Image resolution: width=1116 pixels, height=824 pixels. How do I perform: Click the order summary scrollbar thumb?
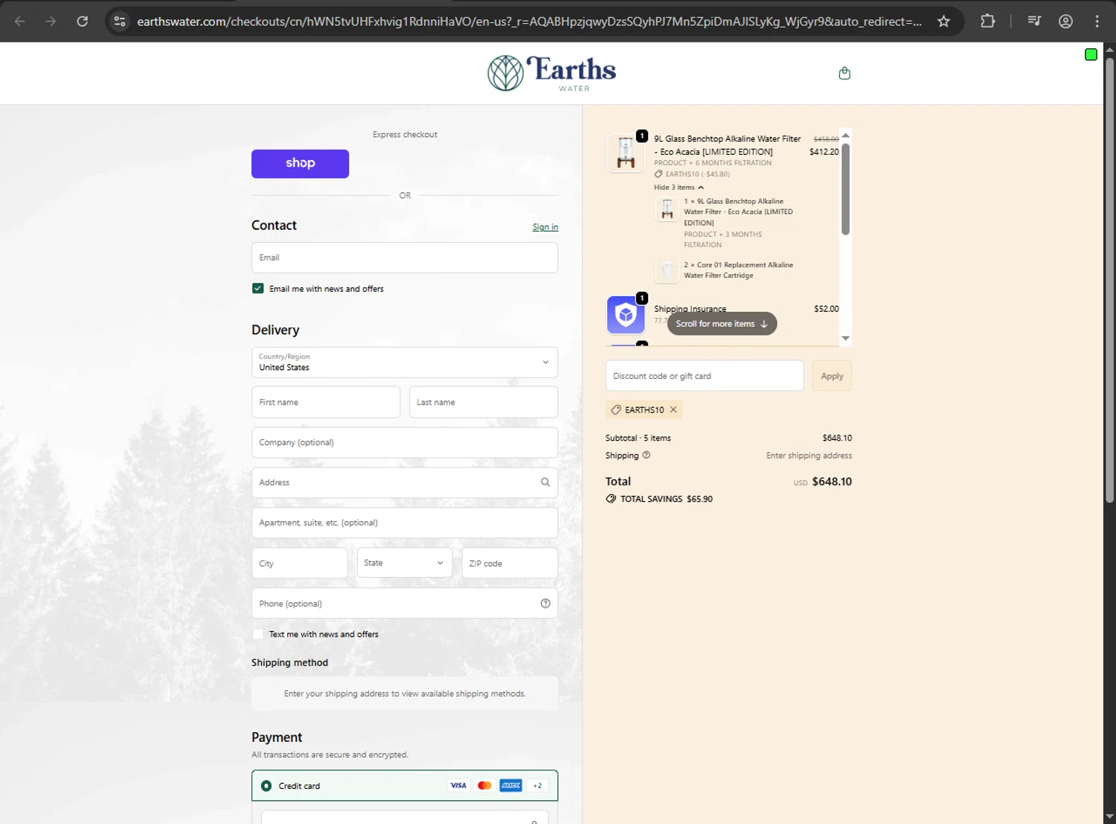point(845,189)
